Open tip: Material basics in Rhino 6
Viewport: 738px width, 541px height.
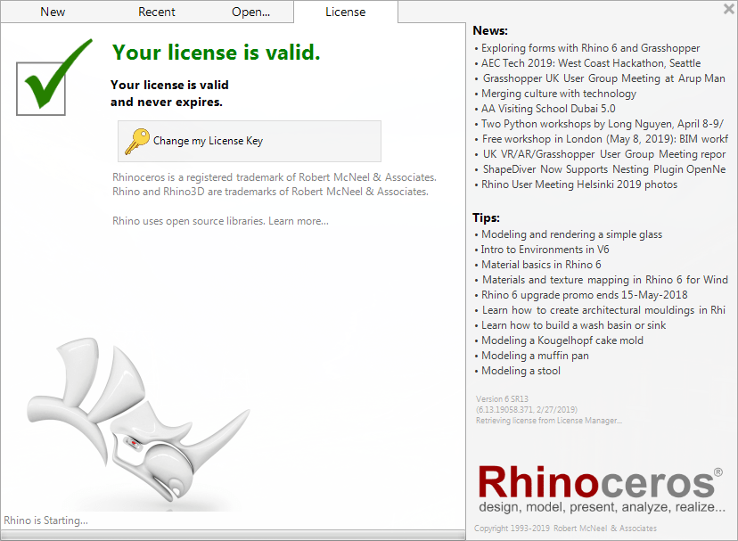coord(541,265)
